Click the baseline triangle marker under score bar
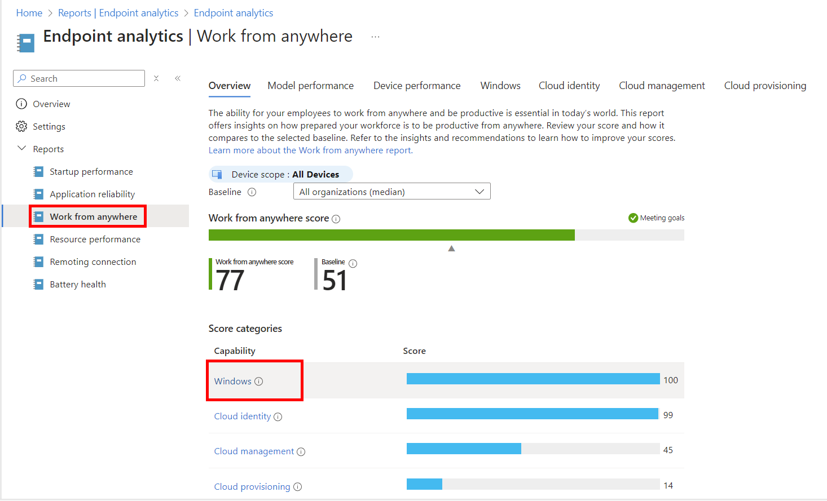Viewport: 827px width, 501px height. tap(451, 249)
